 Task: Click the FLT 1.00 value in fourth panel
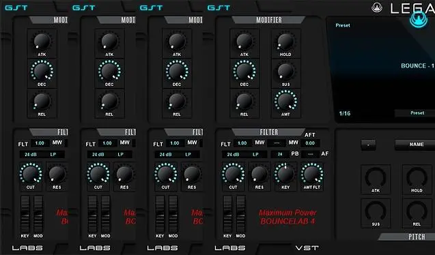pyautogui.click(x=242, y=143)
